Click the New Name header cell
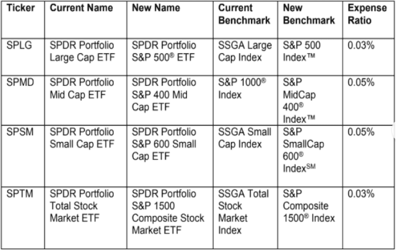The image size is (396, 250). tap(170, 19)
